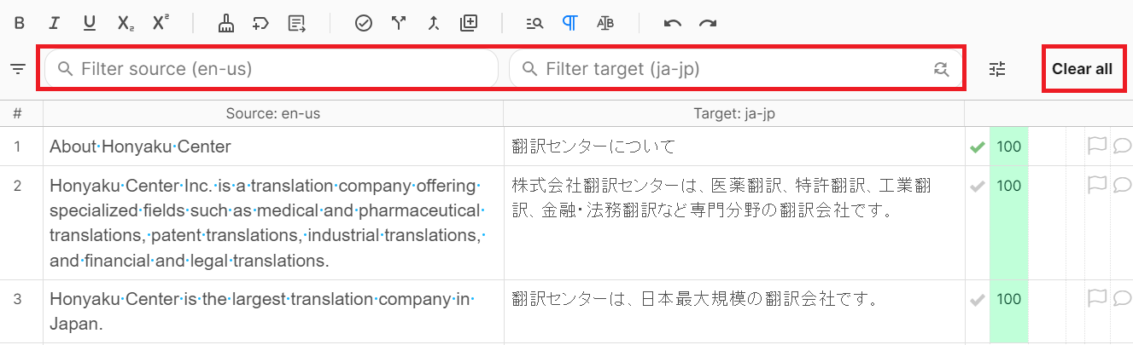
Task: Toggle bold formatting
Action: tap(19, 23)
